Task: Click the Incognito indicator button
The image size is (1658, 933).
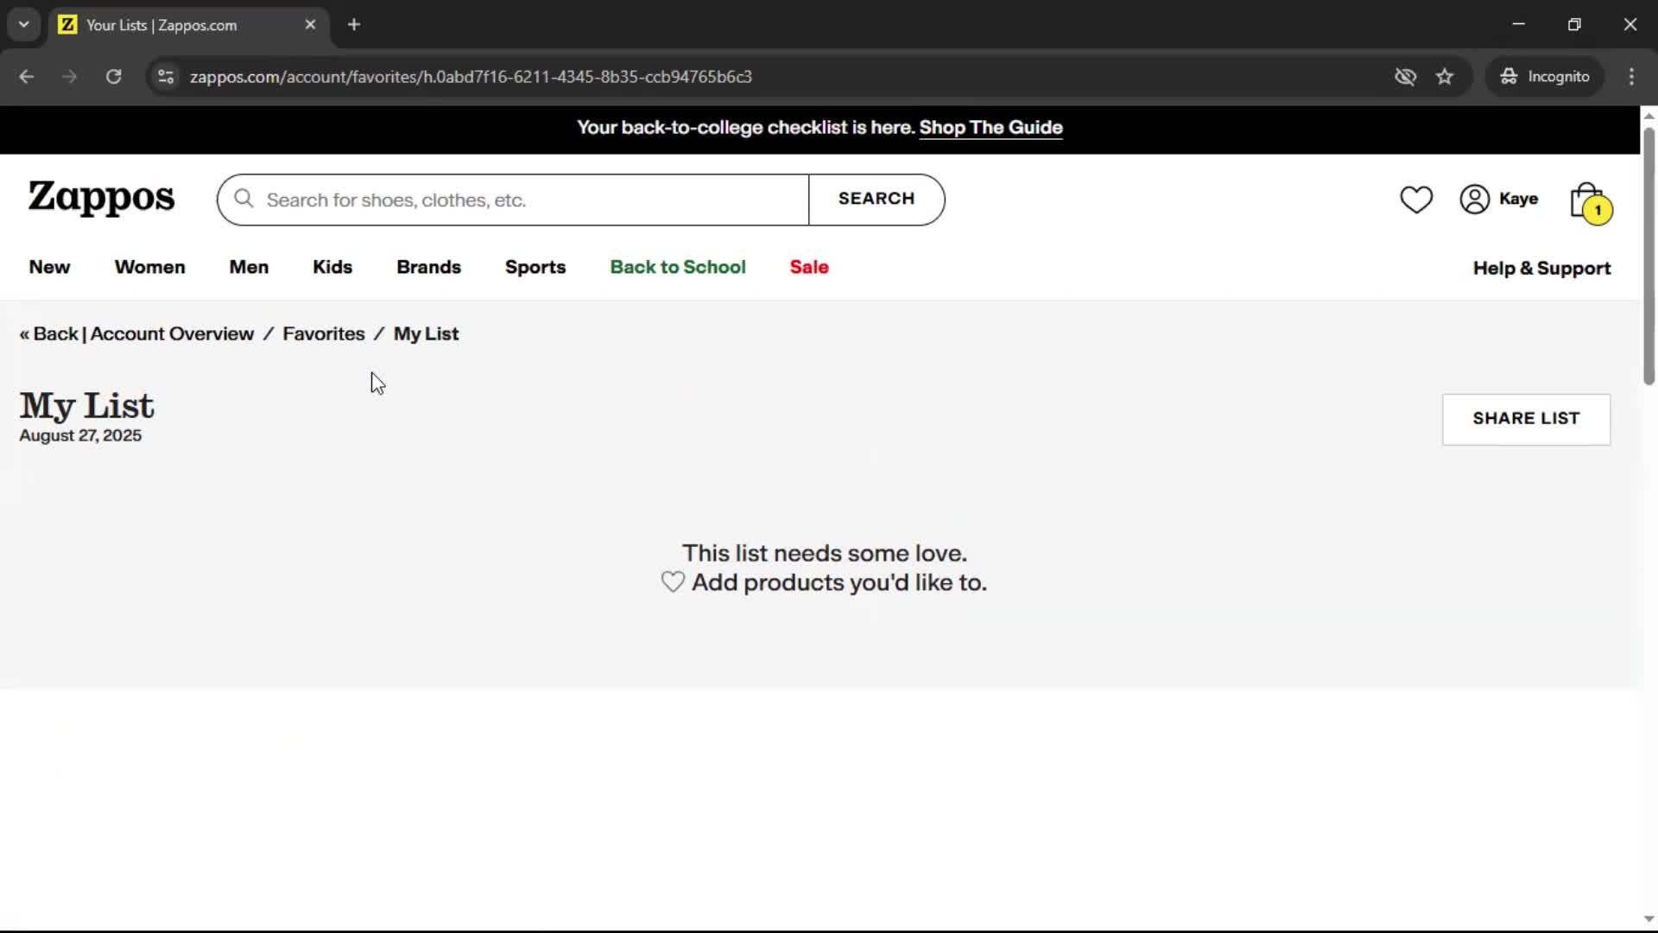Action: pyautogui.click(x=1545, y=76)
